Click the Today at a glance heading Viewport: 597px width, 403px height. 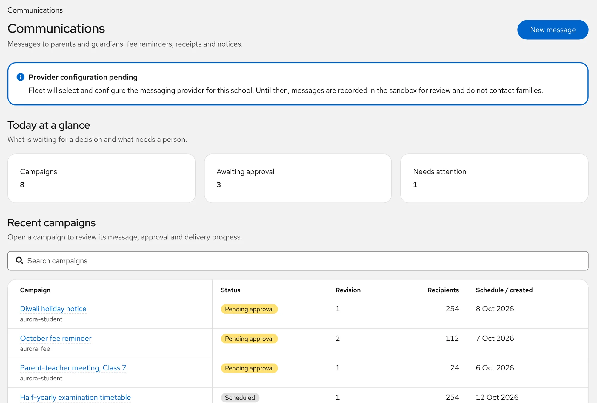tap(49, 125)
